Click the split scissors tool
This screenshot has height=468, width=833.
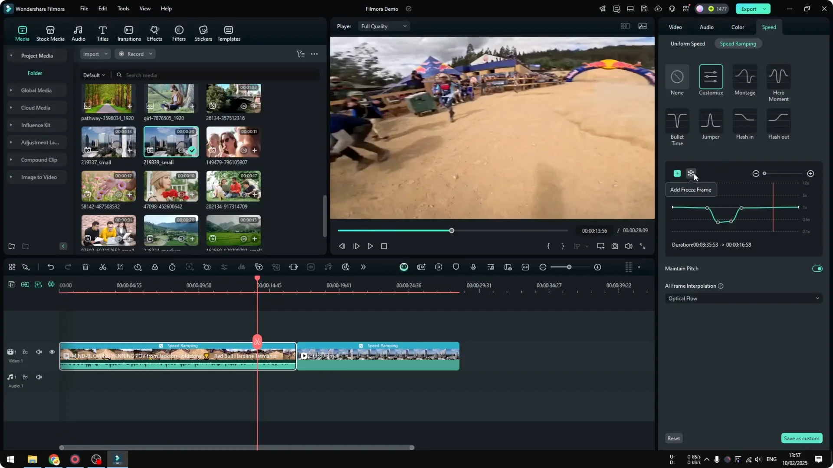103,267
